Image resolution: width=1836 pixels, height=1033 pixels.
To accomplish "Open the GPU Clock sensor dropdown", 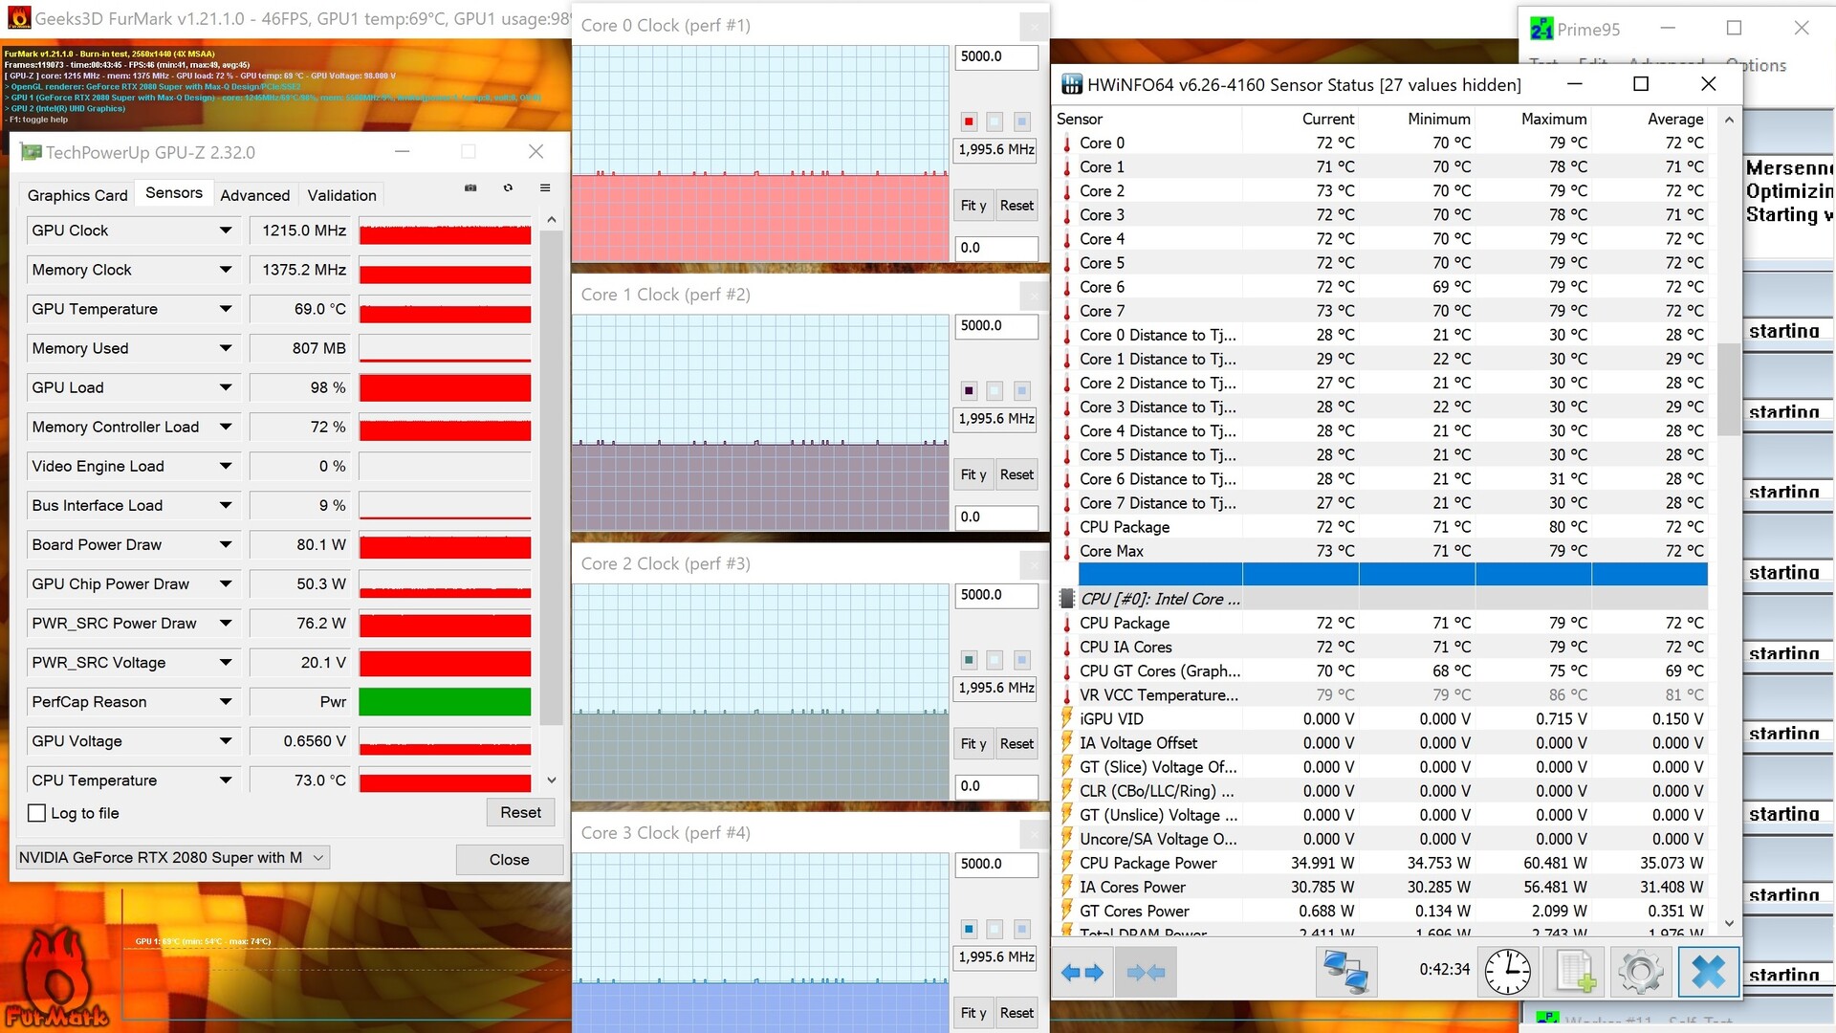I will pyautogui.click(x=226, y=231).
